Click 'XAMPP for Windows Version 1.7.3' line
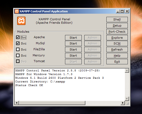The image size is (142, 114). (x=44, y=74)
